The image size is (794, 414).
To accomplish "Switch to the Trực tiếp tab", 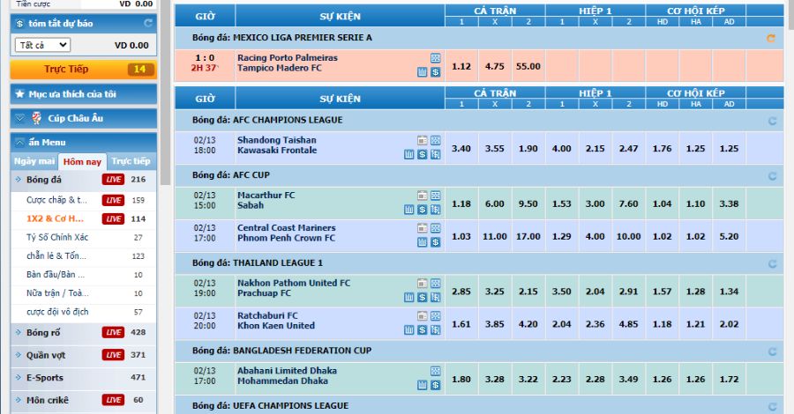I will tap(131, 161).
